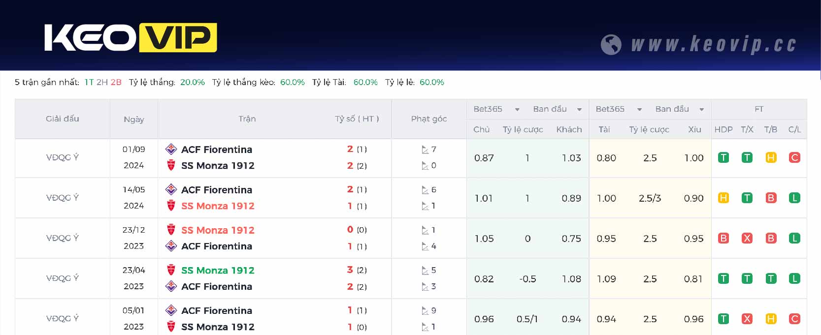
Task: Click the win rate 20.0% value
Action: tap(193, 82)
